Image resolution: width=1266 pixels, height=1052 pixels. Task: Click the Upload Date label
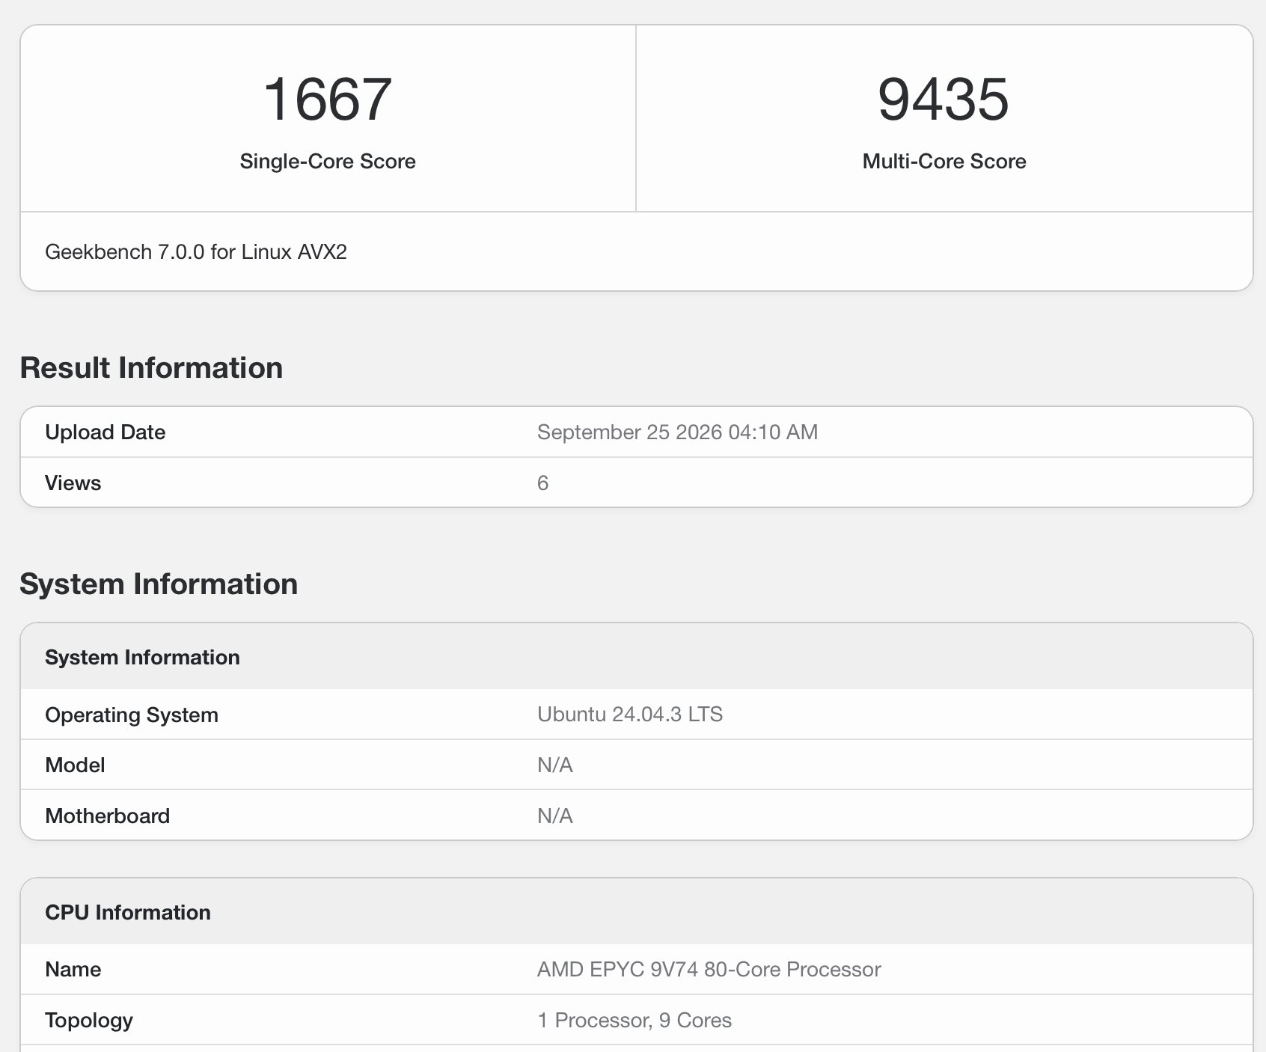[105, 432]
